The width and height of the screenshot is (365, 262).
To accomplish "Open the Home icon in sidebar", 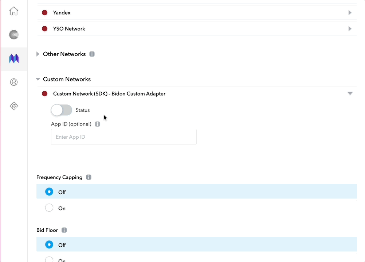I will [x=14, y=11].
